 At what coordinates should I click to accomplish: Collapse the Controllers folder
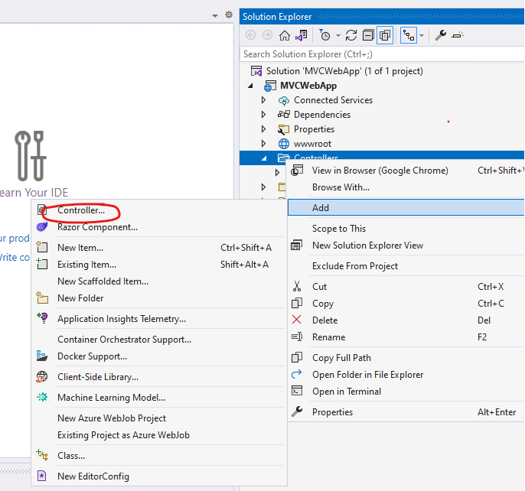click(x=264, y=158)
